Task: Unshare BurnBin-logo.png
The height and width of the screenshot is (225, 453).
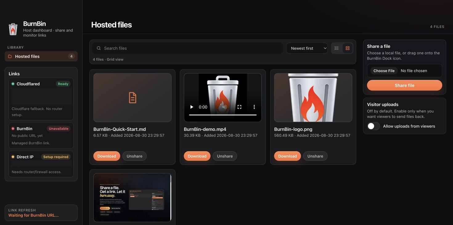Action: 315,156
